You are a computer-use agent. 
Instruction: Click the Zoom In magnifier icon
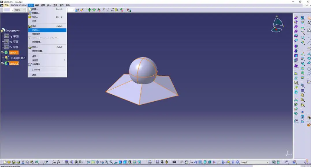[107, 162]
